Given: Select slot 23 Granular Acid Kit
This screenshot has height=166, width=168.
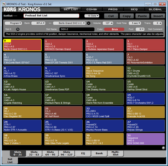Looking at the screenshot, I should tap(146, 113).
